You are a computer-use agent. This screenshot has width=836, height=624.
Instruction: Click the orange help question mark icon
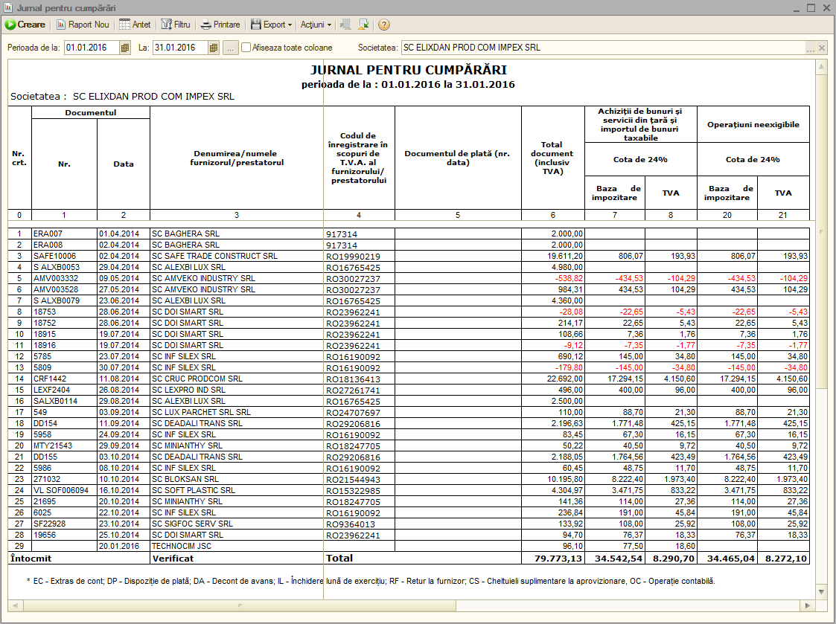coord(384,25)
